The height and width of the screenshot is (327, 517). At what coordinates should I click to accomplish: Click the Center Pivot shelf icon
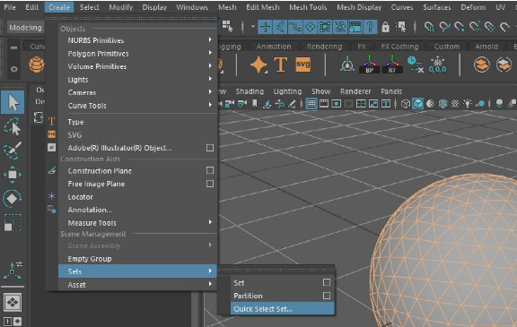[x=347, y=65]
